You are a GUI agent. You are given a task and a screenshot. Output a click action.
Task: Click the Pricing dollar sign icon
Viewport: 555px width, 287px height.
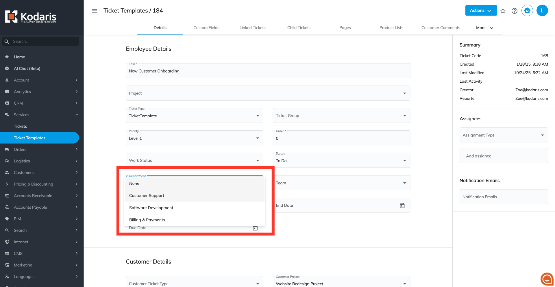[7, 184]
